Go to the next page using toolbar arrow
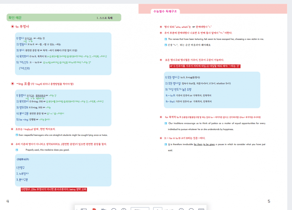The height and width of the screenshot is (210, 292). point(191,209)
